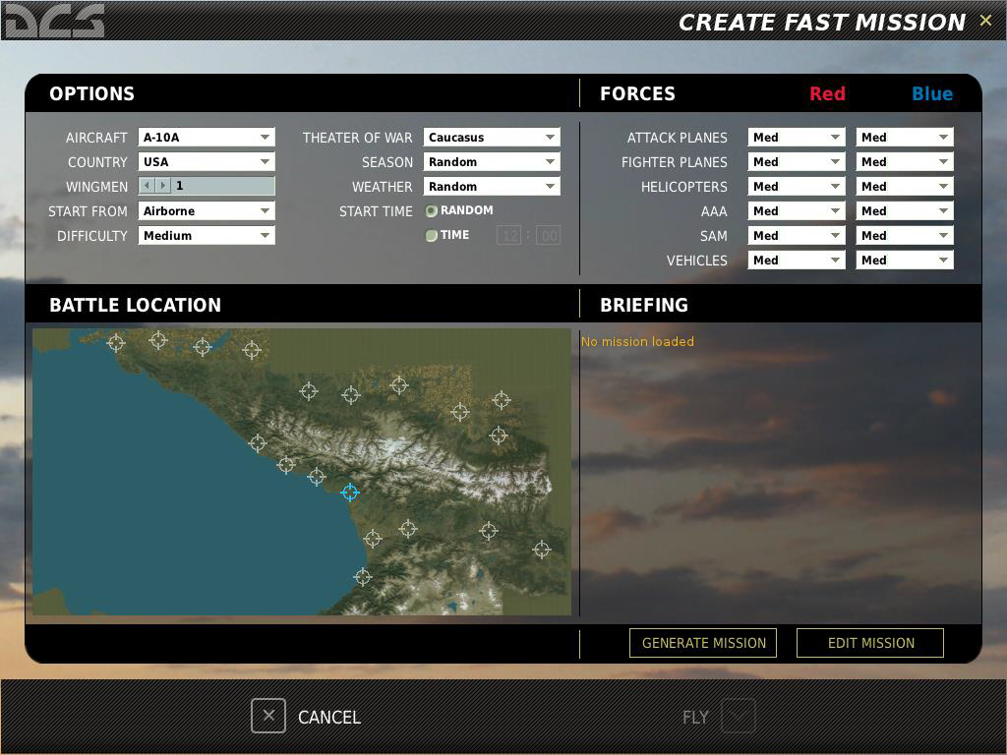Open Red AAA dropdown

pyautogui.click(x=797, y=210)
